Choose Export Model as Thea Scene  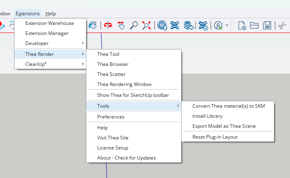click(x=228, y=126)
